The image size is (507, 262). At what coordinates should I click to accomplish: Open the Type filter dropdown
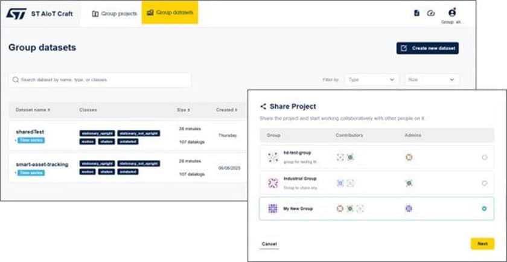click(x=372, y=80)
